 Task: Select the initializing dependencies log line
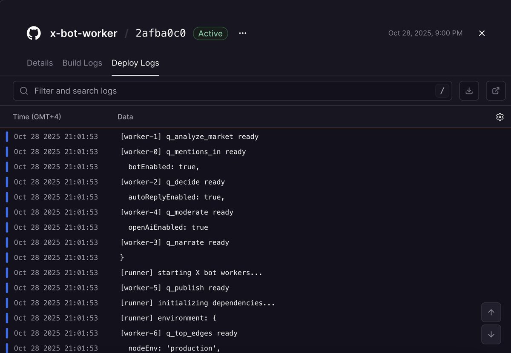[255, 303]
